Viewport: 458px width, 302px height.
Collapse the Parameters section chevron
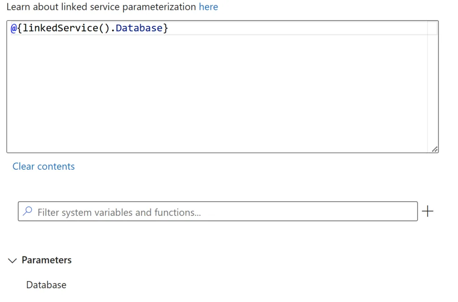pos(12,260)
